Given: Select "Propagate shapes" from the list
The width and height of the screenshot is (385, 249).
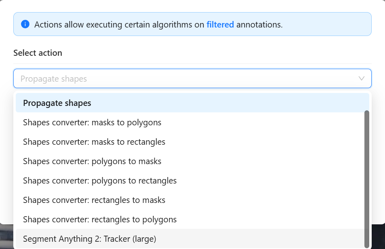Looking at the screenshot, I should coord(57,103).
